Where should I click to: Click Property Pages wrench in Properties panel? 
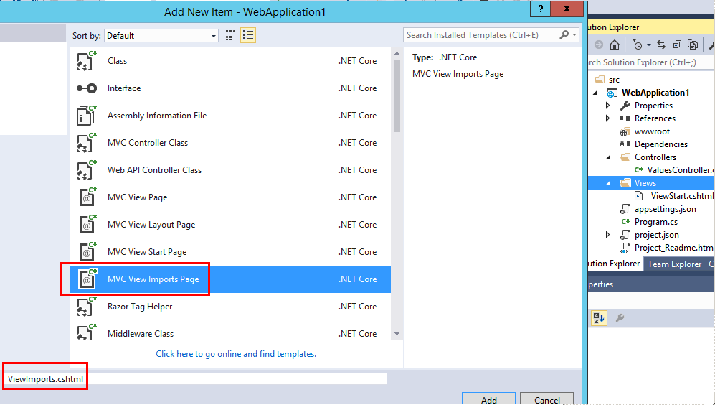(x=620, y=318)
